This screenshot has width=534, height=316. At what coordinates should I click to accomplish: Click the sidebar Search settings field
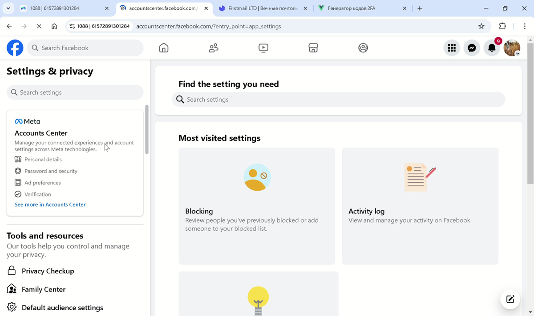point(75,92)
